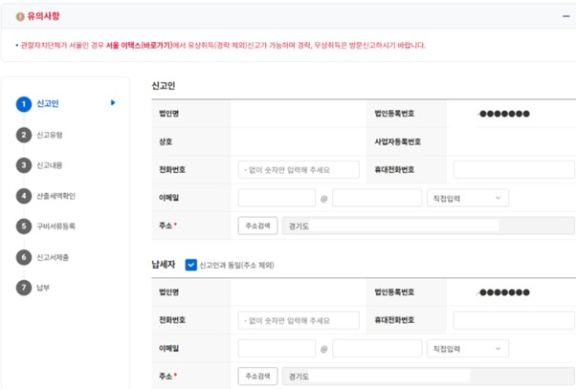This screenshot has height=389, width=576.
Task: Click 주소검색 button in 신고인 section
Action: point(257,227)
